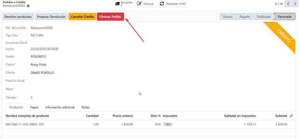This screenshot has width=299, height=139.
Task: Open the POS/00012 session link
Action: tap(38, 57)
